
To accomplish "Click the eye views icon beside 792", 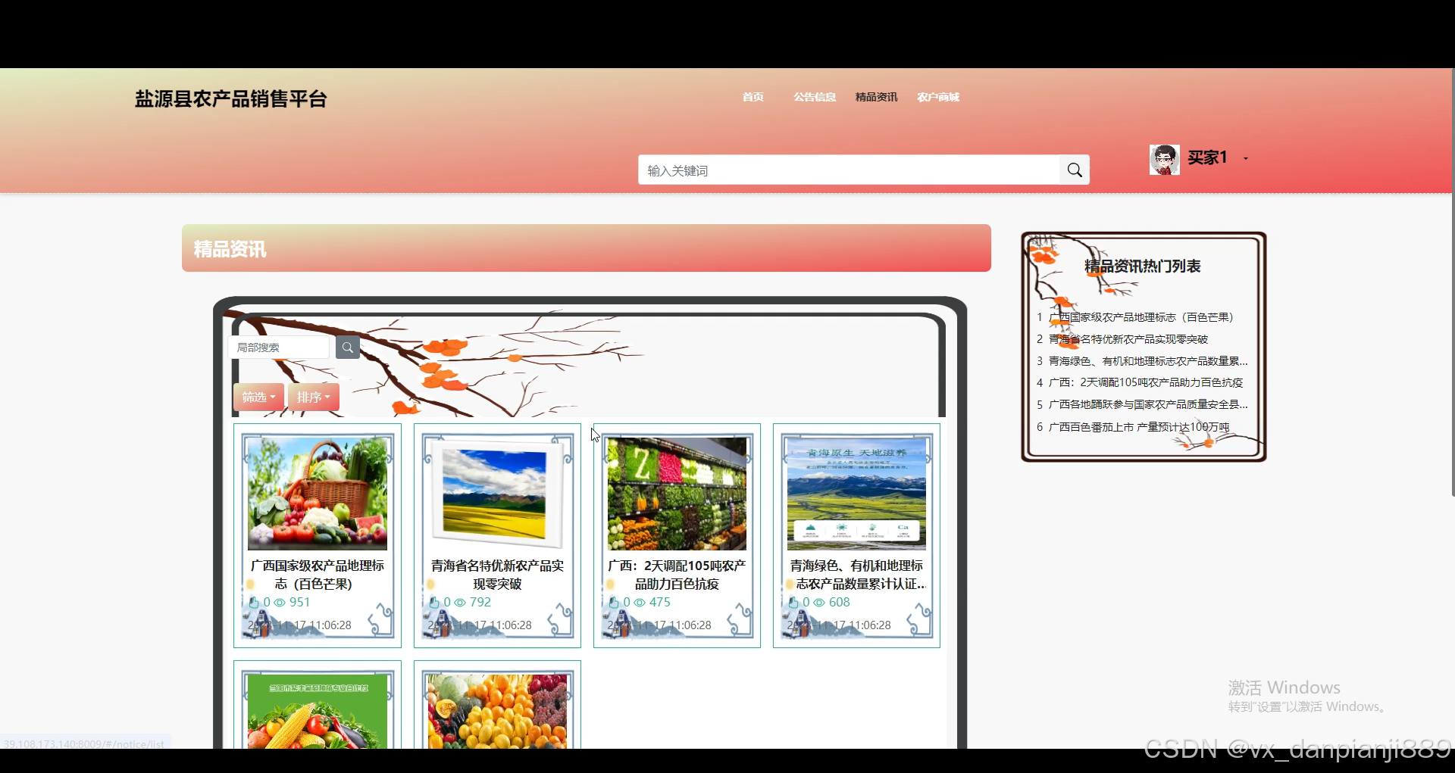I will tap(460, 603).
